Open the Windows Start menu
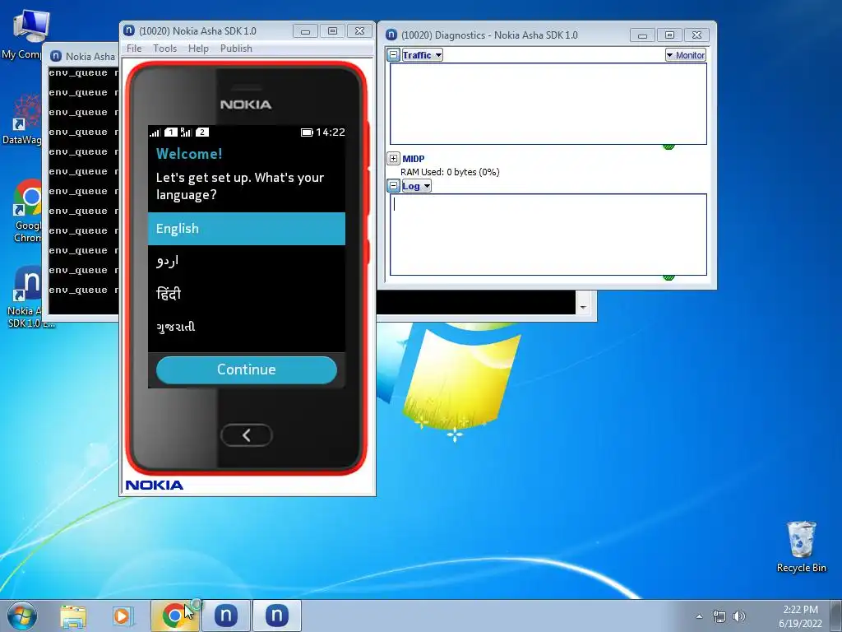842x632 pixels. [22, 616]
